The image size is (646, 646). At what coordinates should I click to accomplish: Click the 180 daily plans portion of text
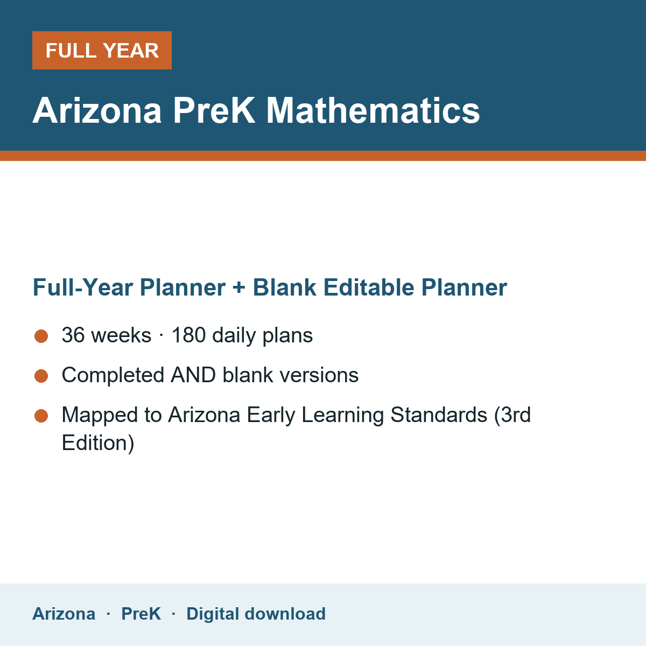click(x=242, y=335)
